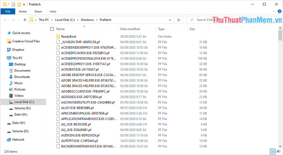Sort by the Size column header
The height and width of the screenshot is (155, 283).
click(192, 29)
